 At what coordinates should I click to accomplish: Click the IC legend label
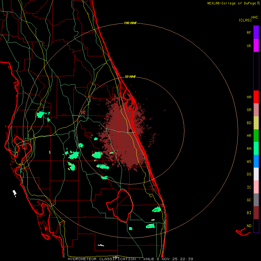[x=249, y=187]
